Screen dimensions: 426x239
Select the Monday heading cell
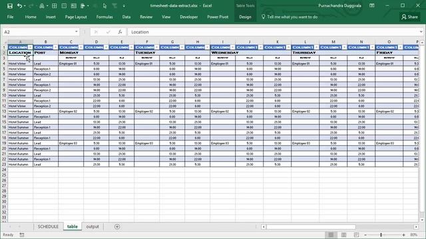coord(71,52)
